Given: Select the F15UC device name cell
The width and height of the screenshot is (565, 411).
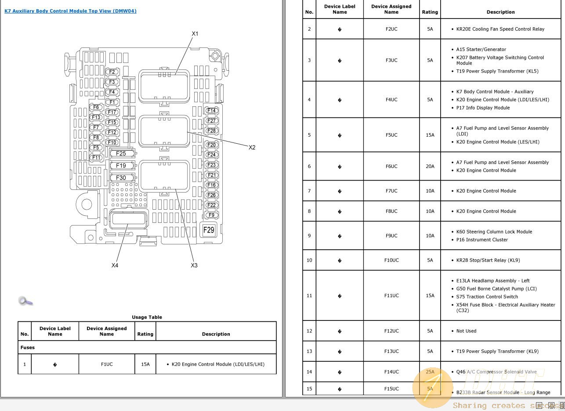Looking at the screenshot, I should (391, 389).
